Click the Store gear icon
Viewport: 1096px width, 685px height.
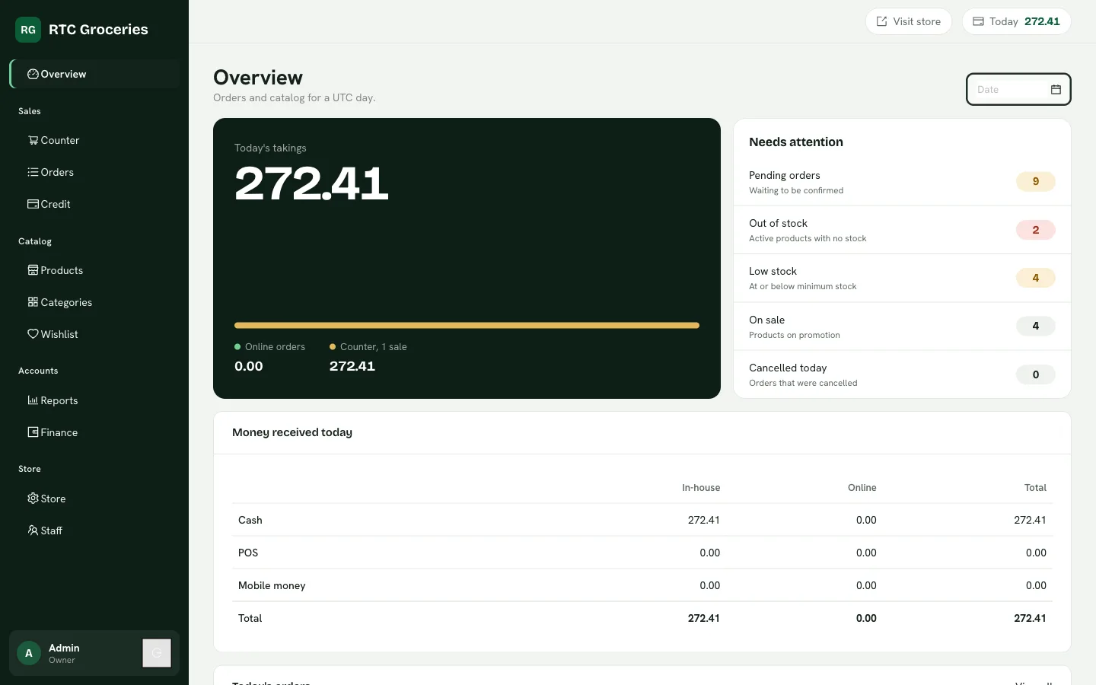[x=33, y=499]
